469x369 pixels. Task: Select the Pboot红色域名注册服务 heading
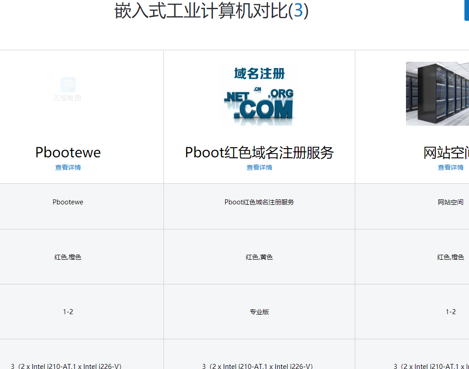(x=259, y=152)
